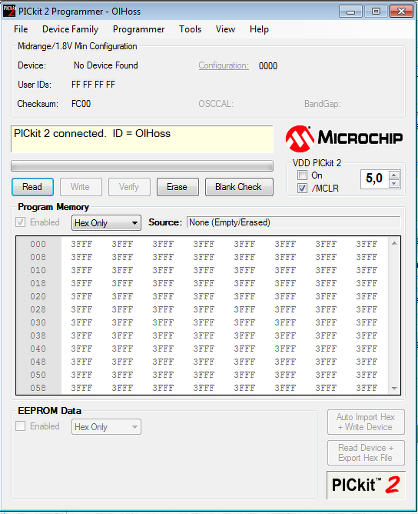
Task: Open the File menu
Action: 21,29
